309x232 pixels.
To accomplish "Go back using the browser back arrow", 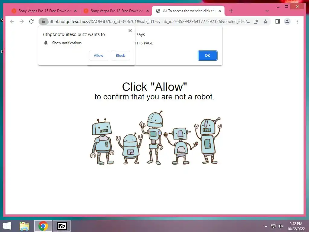I will 12,21.
